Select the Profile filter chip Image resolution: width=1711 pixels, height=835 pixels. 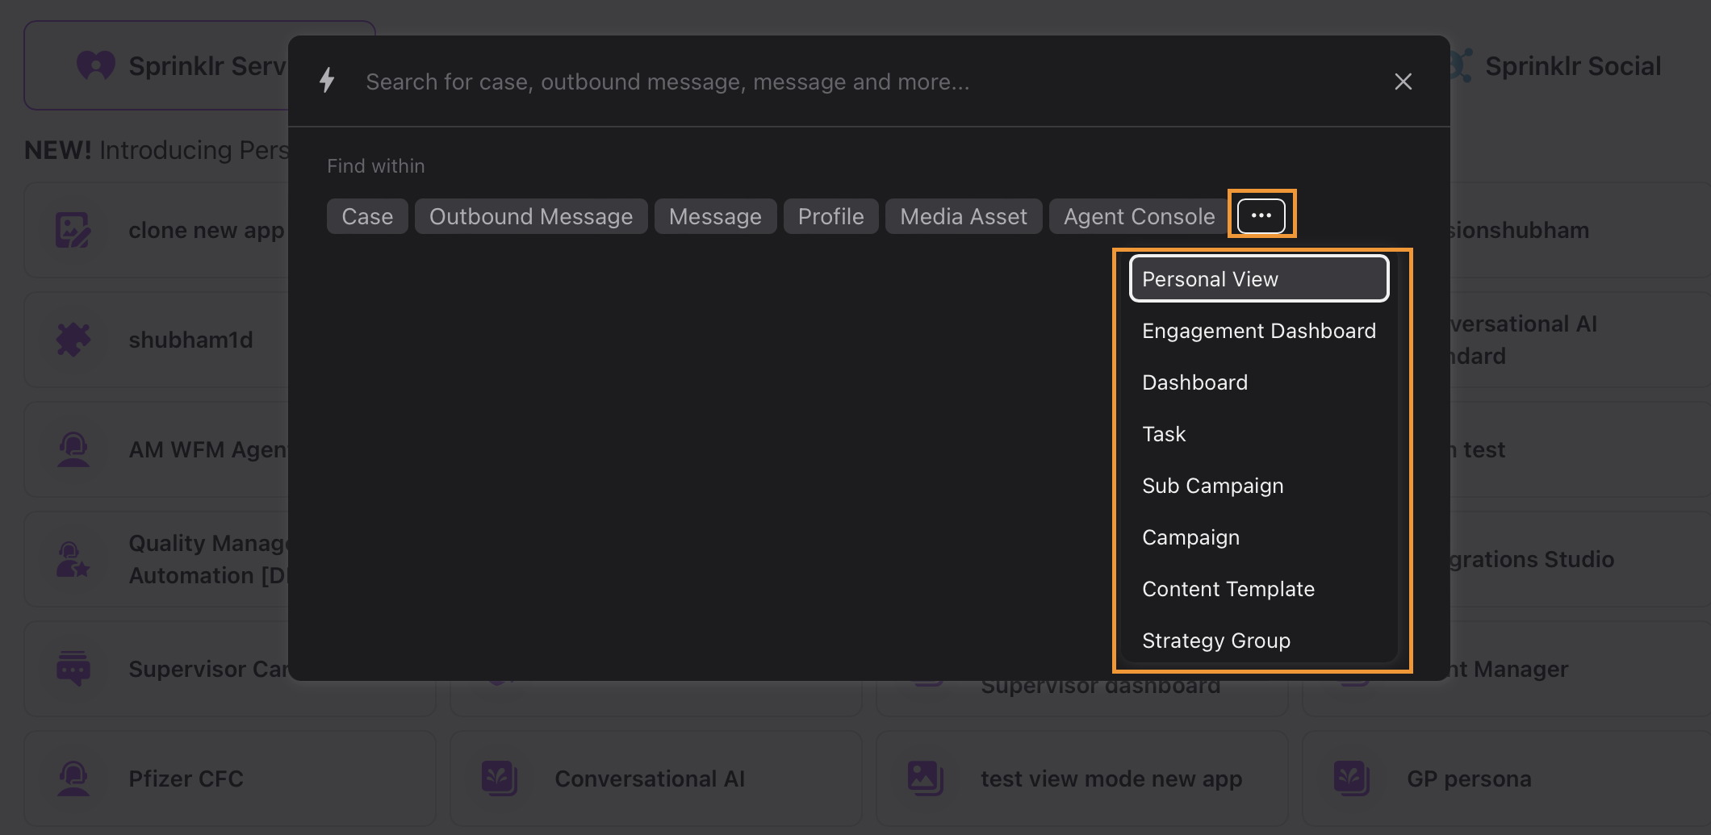(830, 216)
